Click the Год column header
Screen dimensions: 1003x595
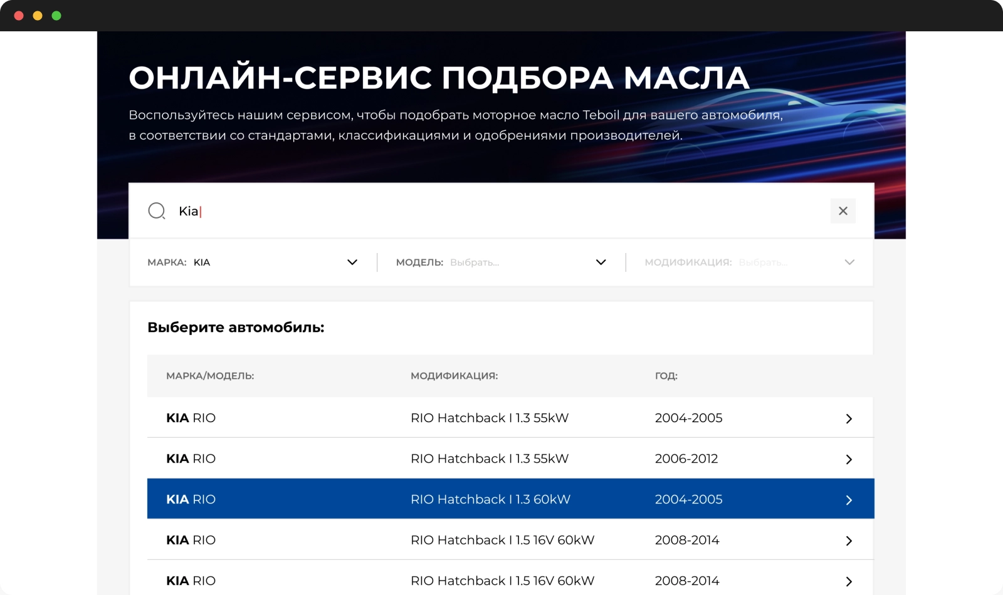666,376
